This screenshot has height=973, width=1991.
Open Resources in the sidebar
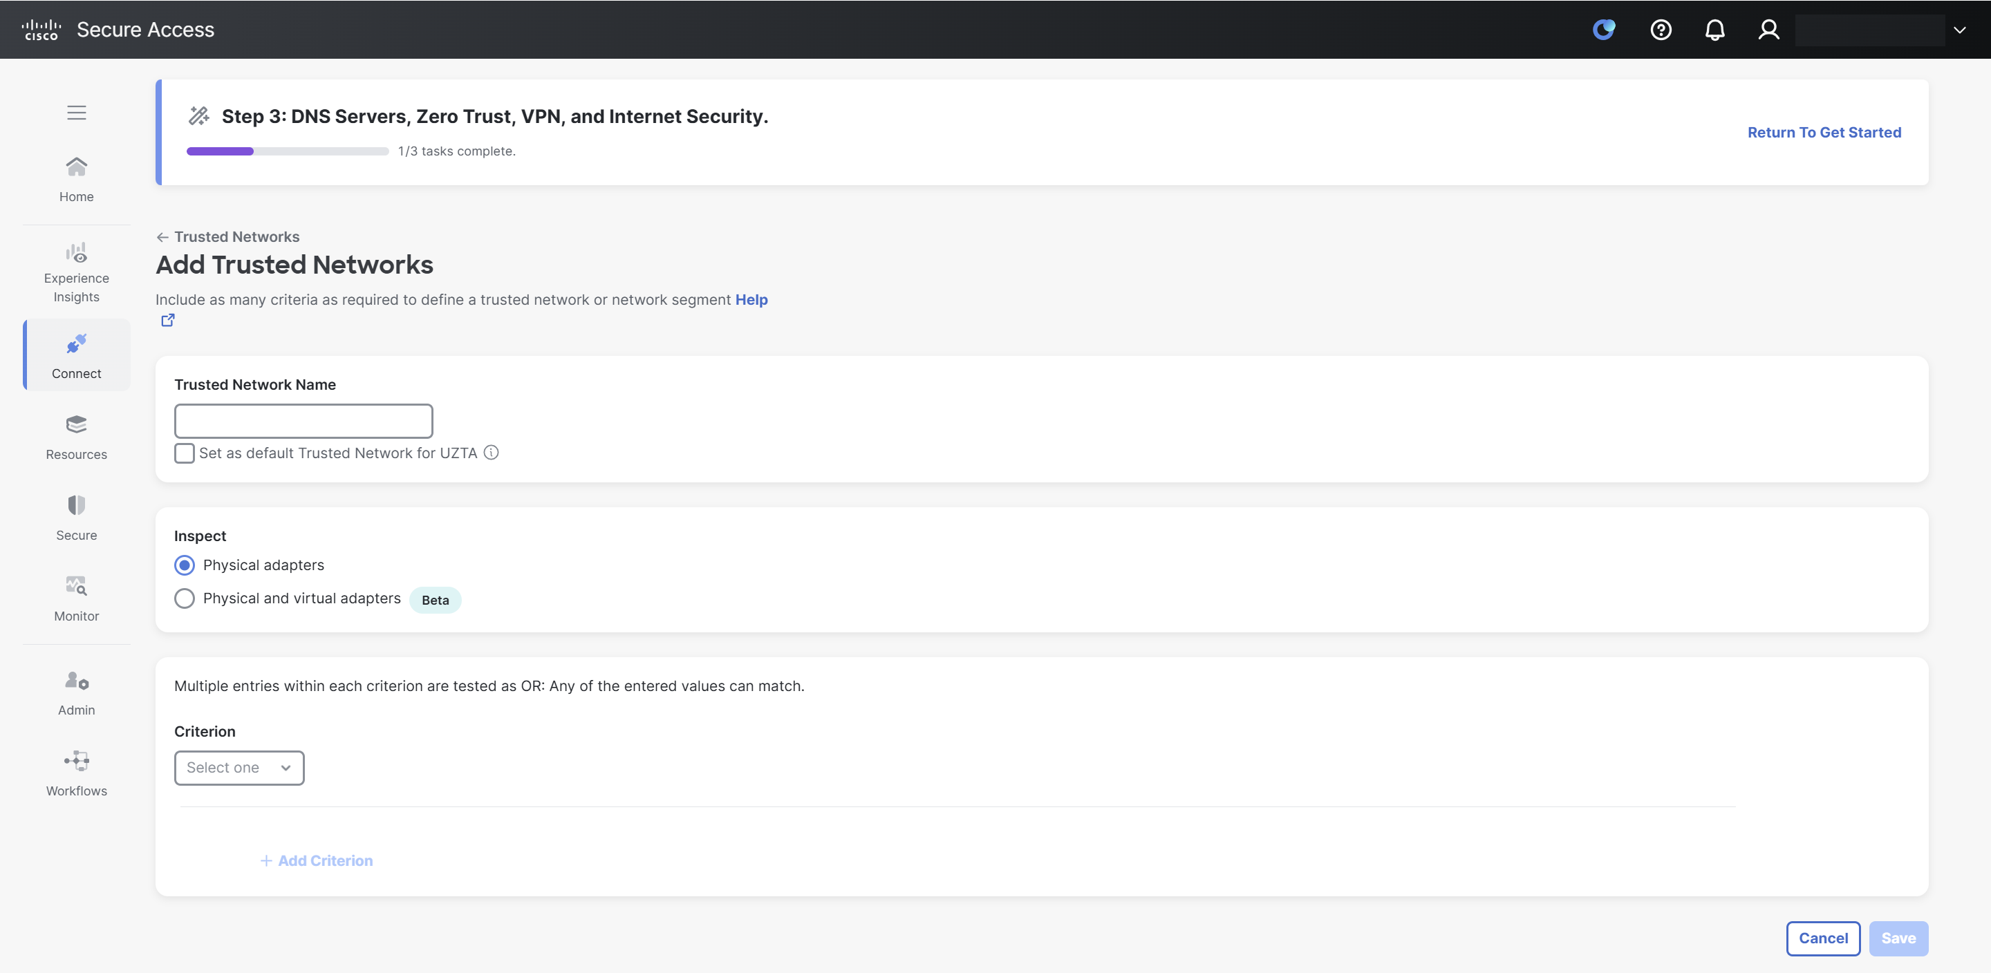[77, 437]
